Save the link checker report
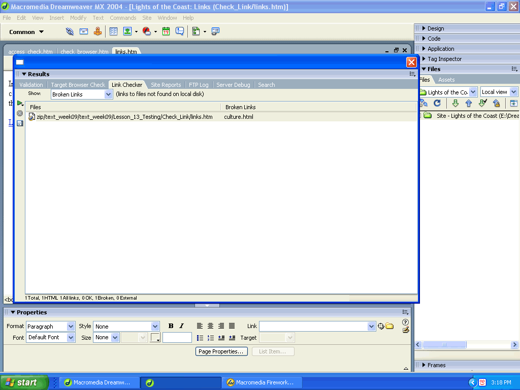The width and height of the screenshot is (520, 390). coord(20,123)
